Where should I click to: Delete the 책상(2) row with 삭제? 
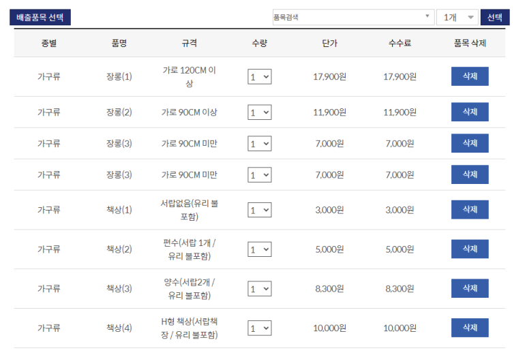pos(470,249)
